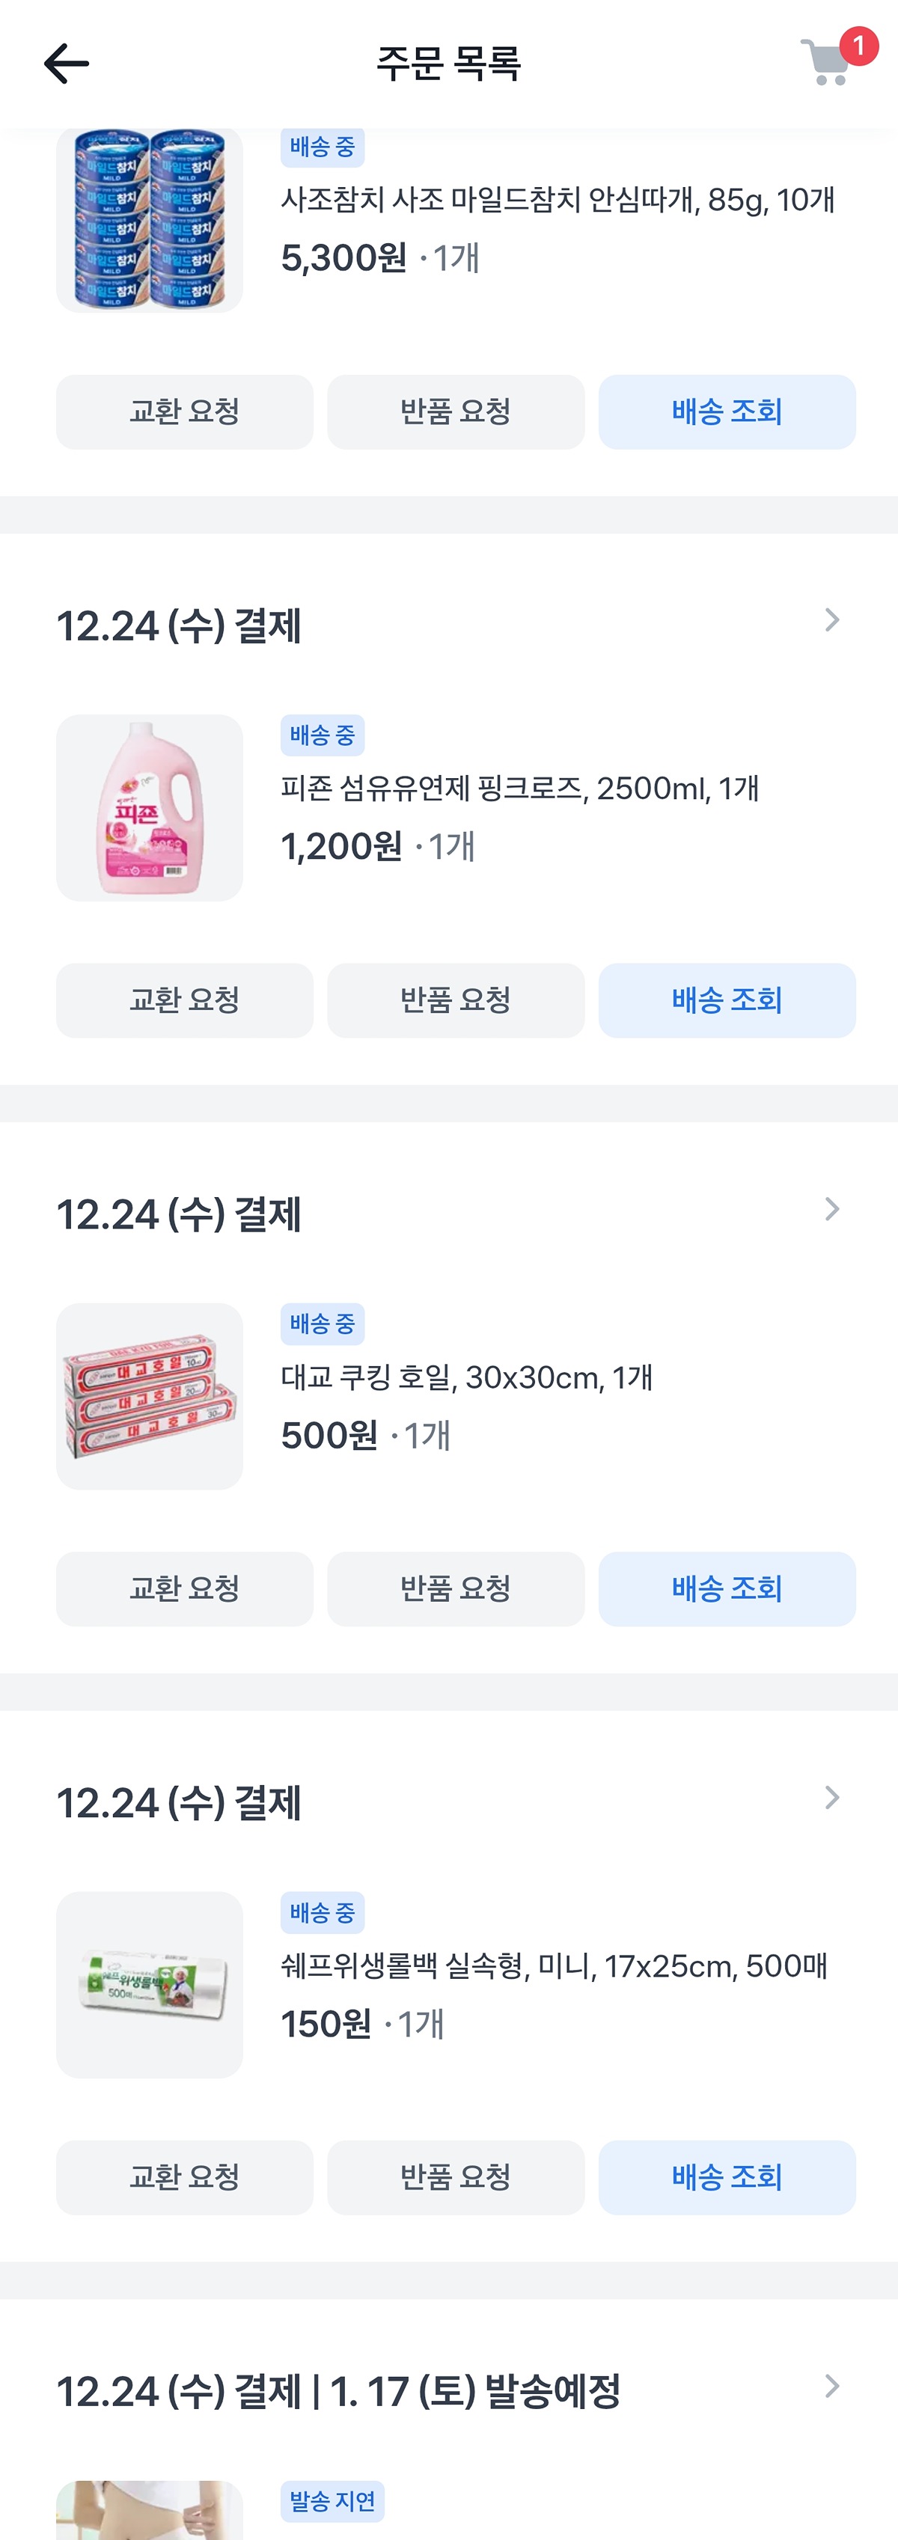Open the Pigeon pink rose softener thumbnail
This screenshot has height=2540, width=898.
pos(149,807)
